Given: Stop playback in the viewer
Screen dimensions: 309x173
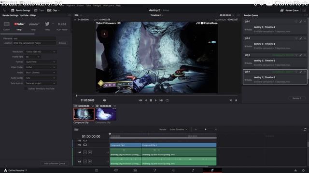Looking at the screenshot, I should pos(151,100).
